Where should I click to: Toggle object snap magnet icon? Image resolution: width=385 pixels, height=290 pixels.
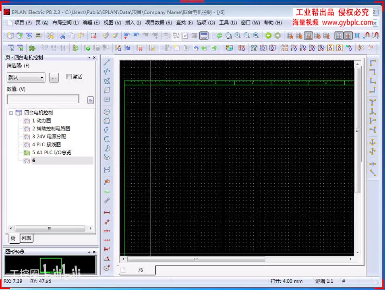(366, 36)
